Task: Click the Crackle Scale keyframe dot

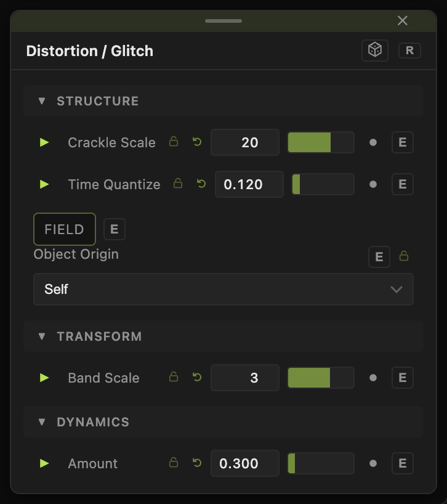Action: pyautogui.click(x=373, y=142)
